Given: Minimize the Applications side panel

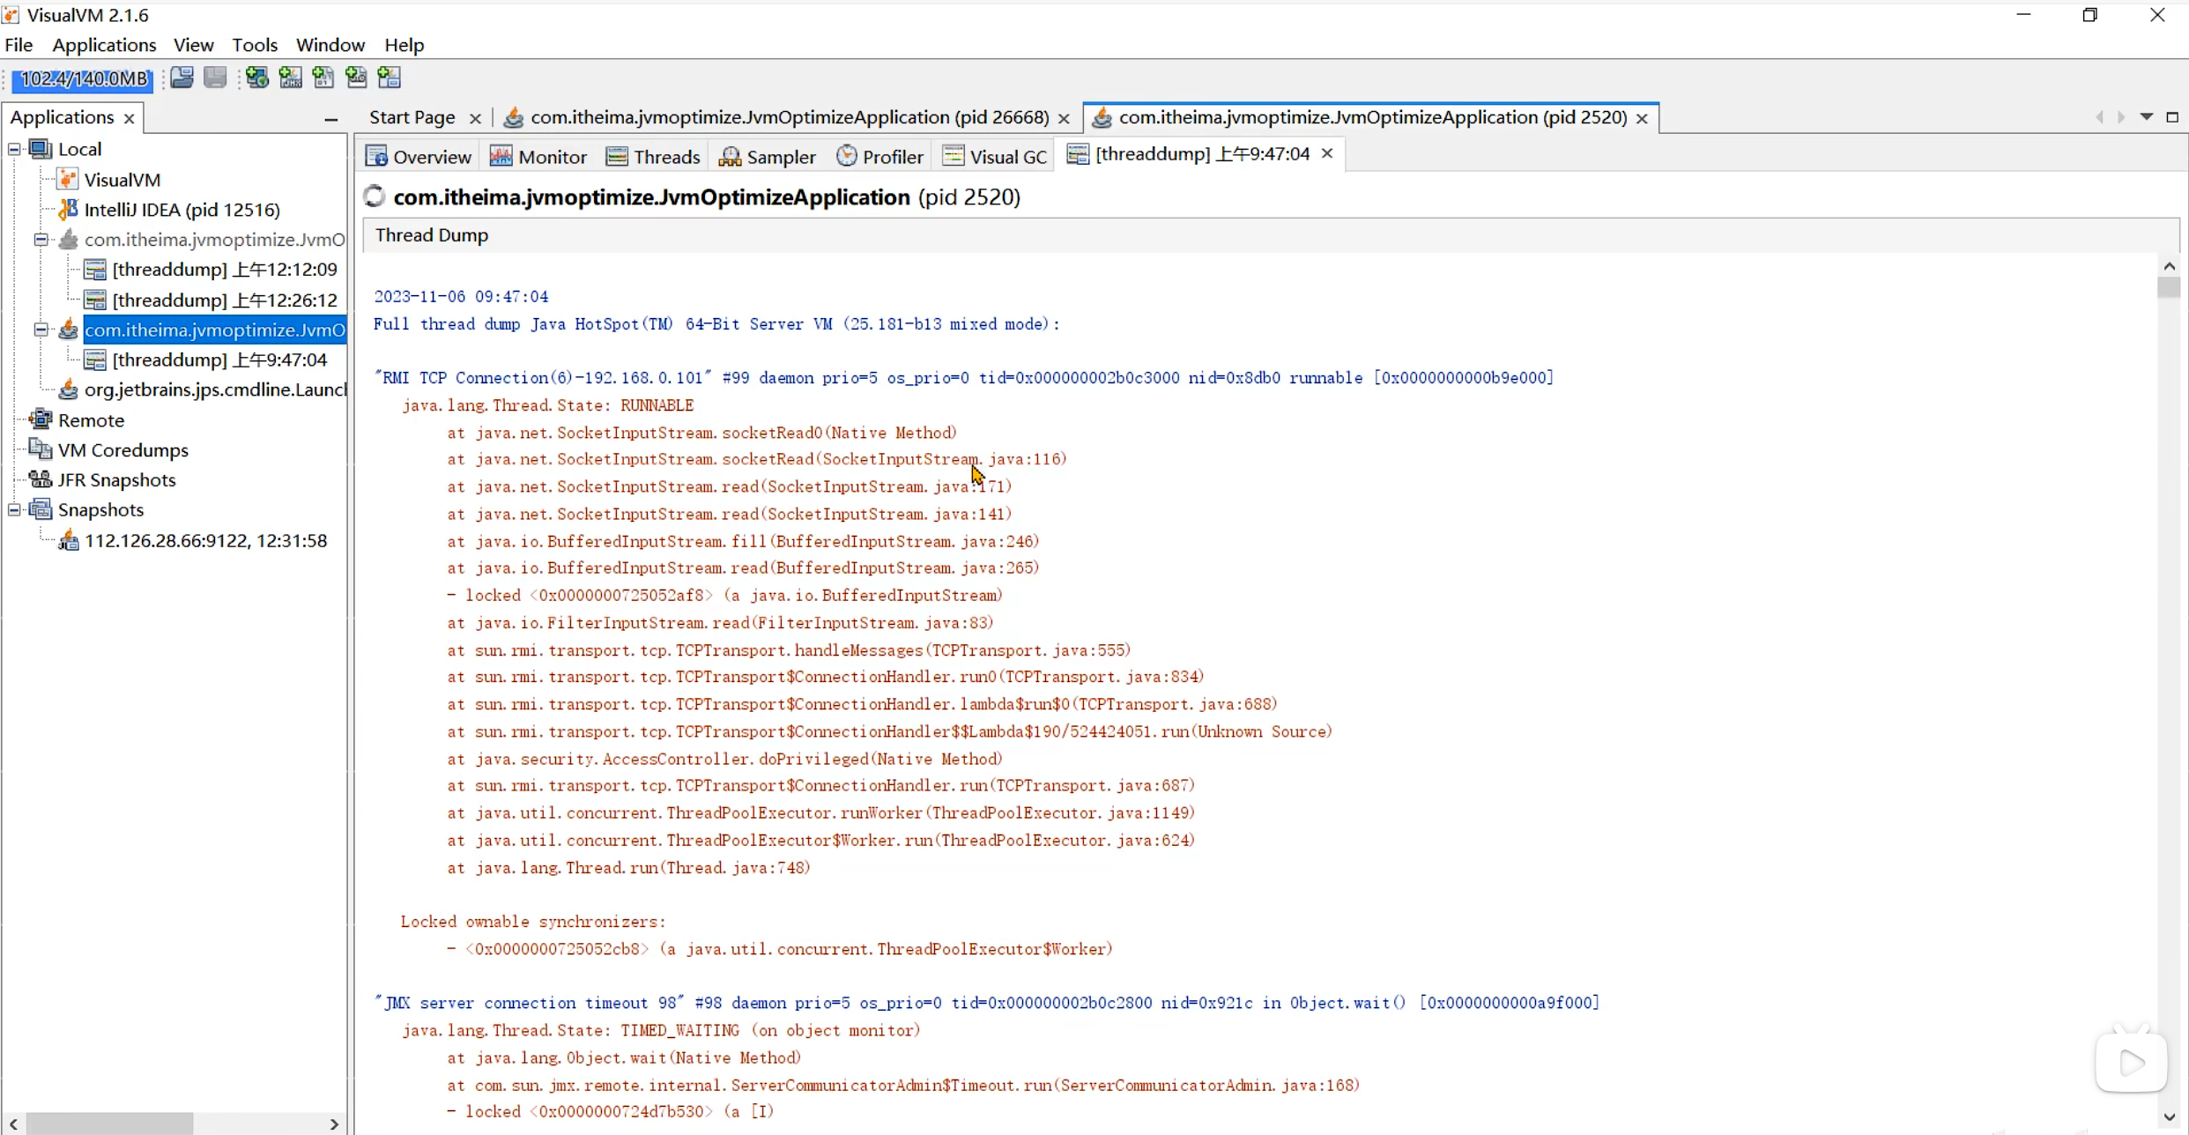Looking at the screenshot, I should coord(331,118).
